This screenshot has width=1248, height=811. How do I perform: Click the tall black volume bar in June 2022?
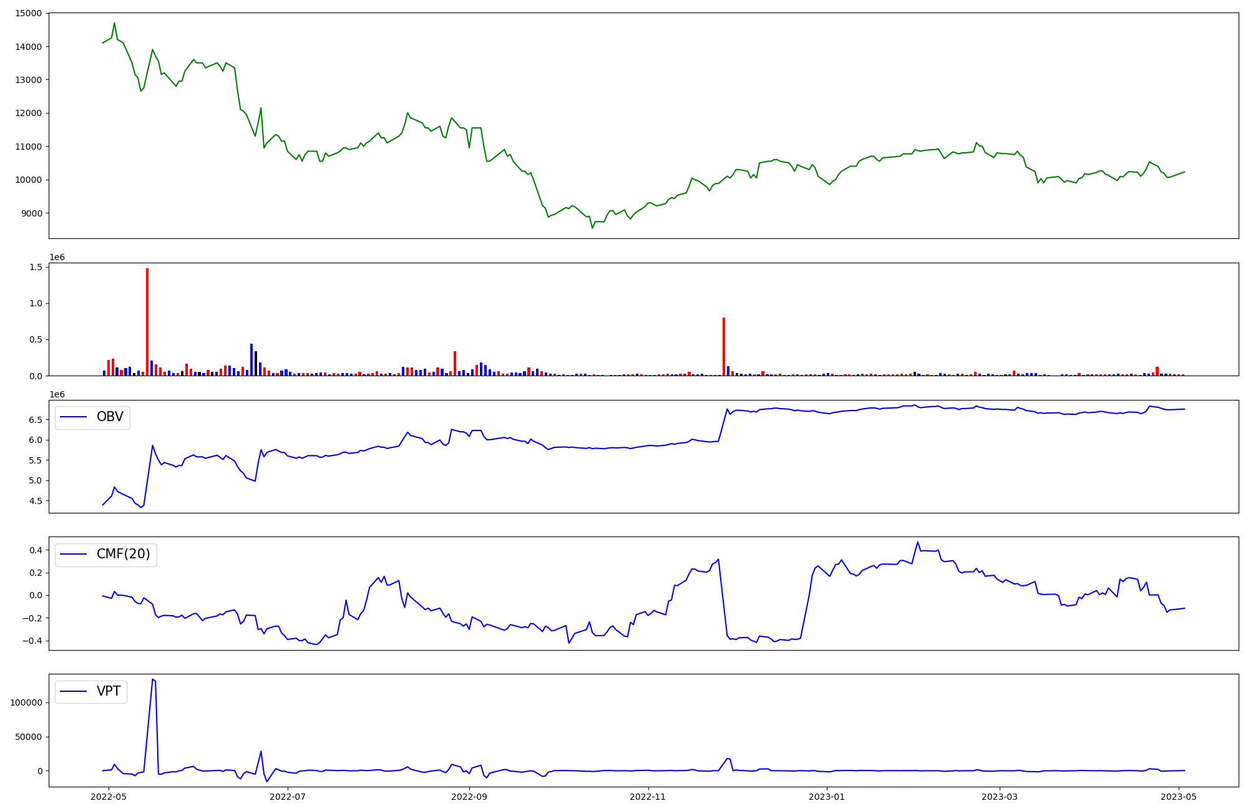click(x=256, y=364)
